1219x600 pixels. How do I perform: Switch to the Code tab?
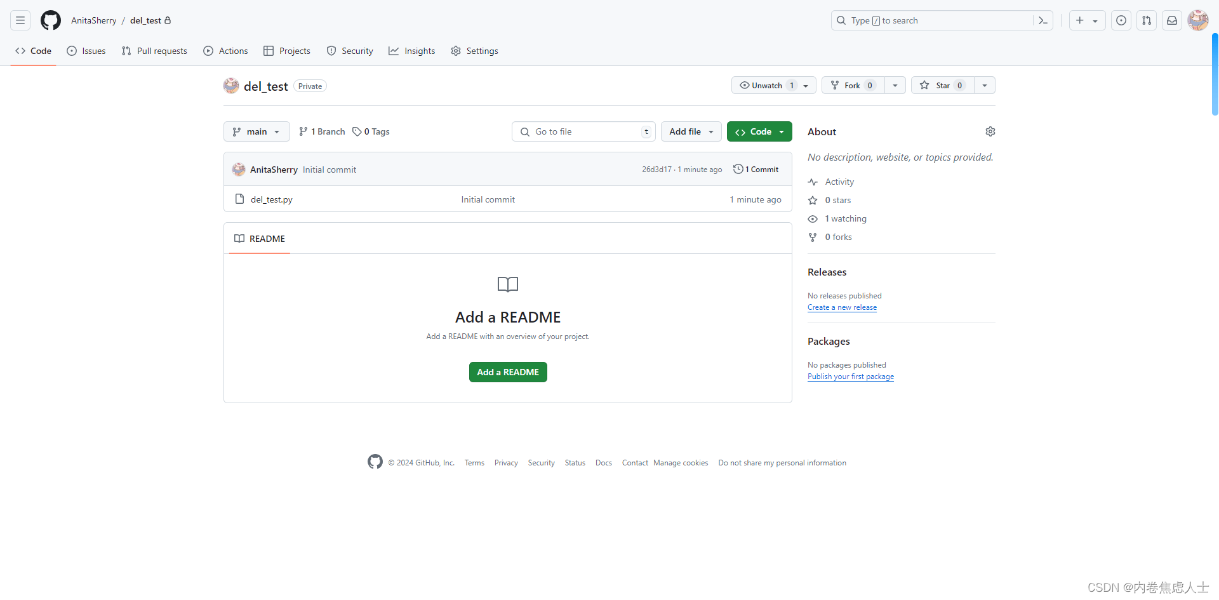[34, 51]
